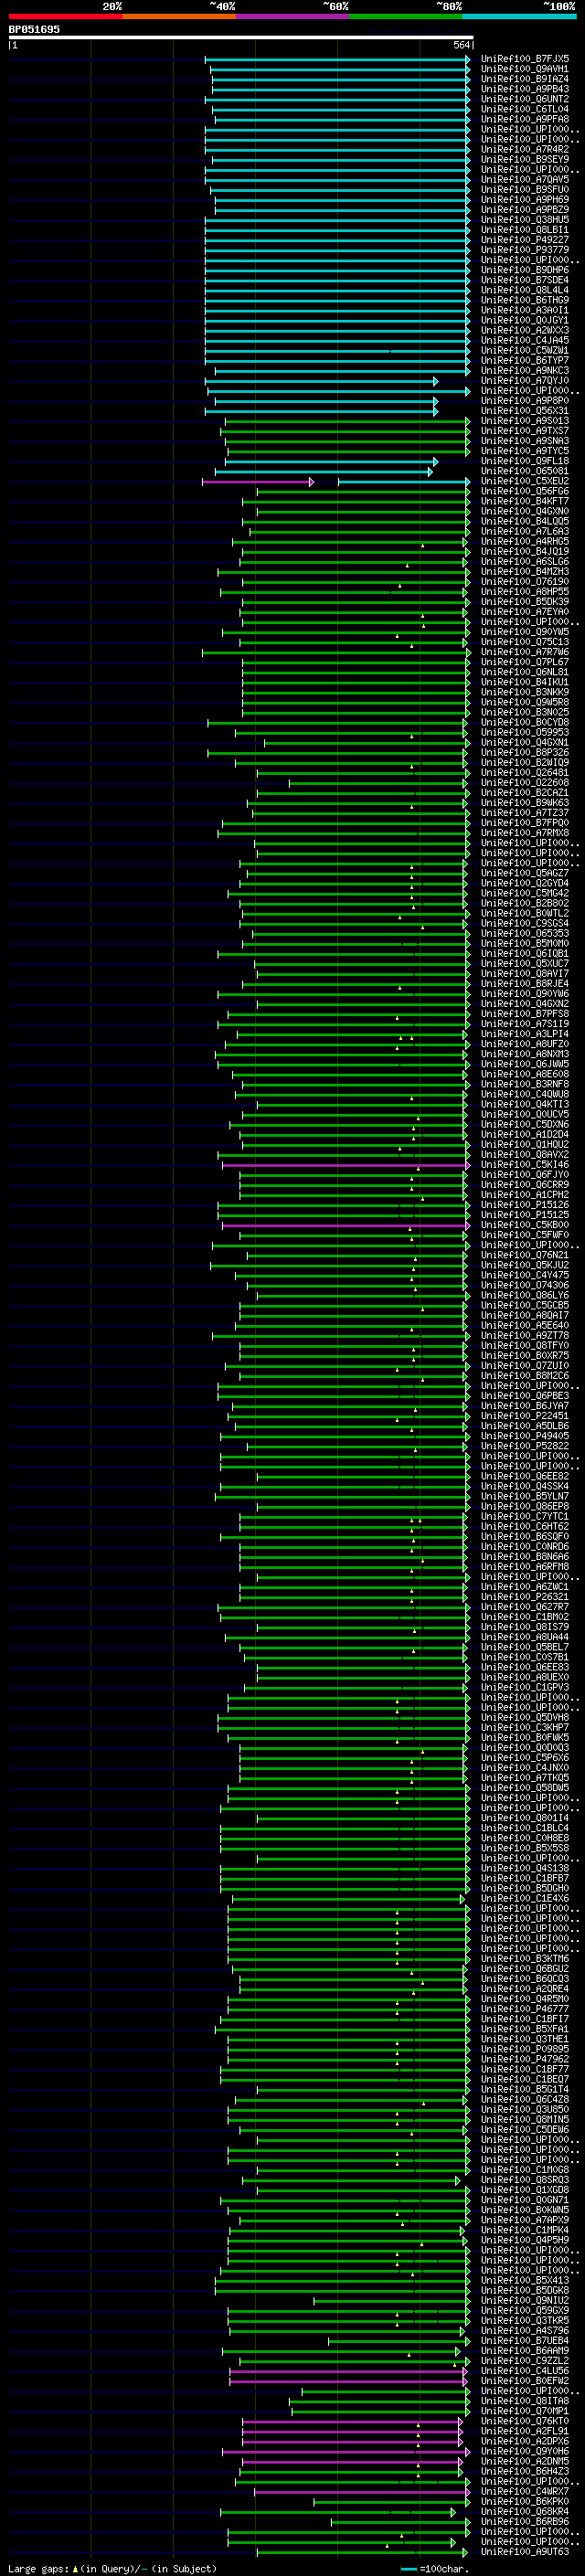Viewport: 585px width, 2576px height.
Task: Open hit UniRef100_O65081
Action: (x=525, y=471)
